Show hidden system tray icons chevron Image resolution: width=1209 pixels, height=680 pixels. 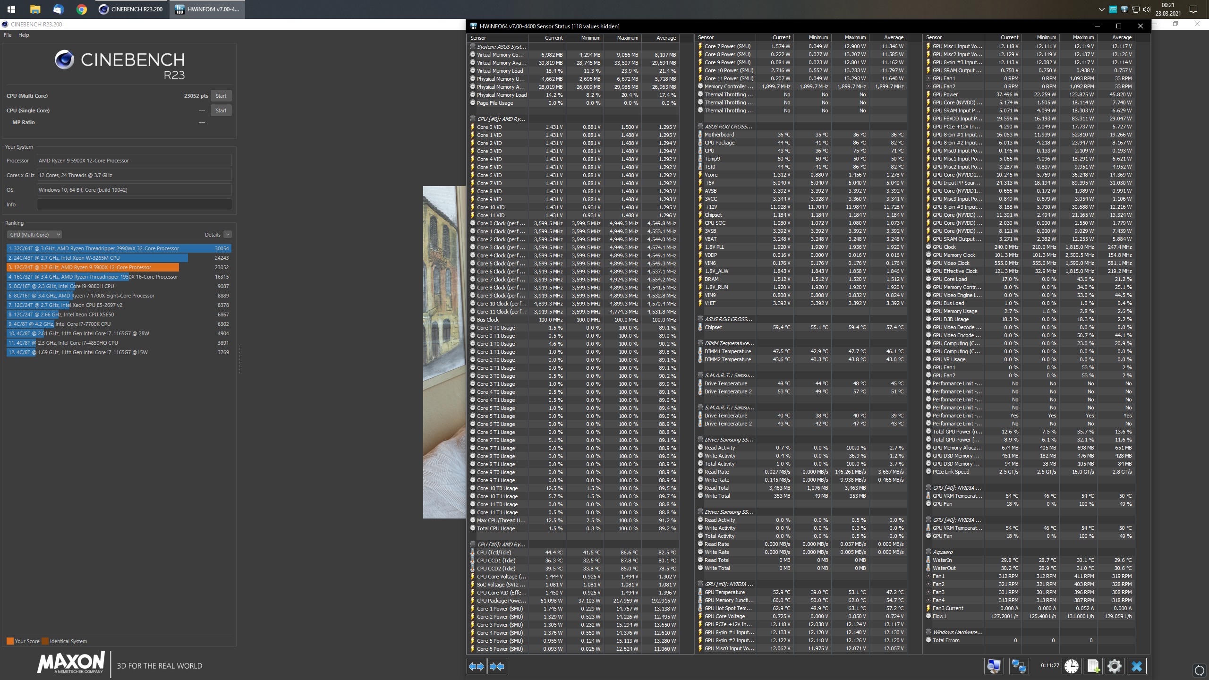1101,9
